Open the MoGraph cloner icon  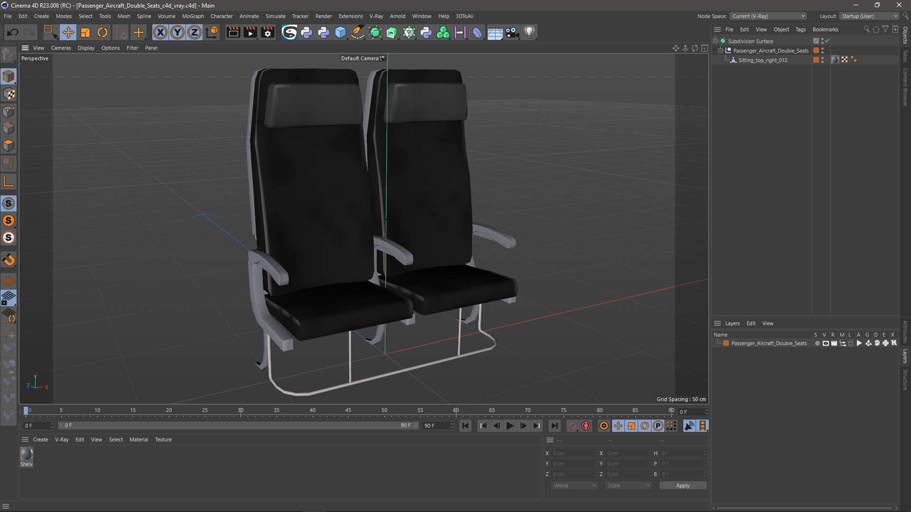(443, 32)
